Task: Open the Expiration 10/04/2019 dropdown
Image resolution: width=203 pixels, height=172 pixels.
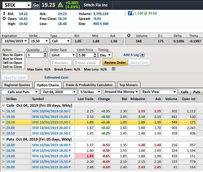Action: (15, 41)
